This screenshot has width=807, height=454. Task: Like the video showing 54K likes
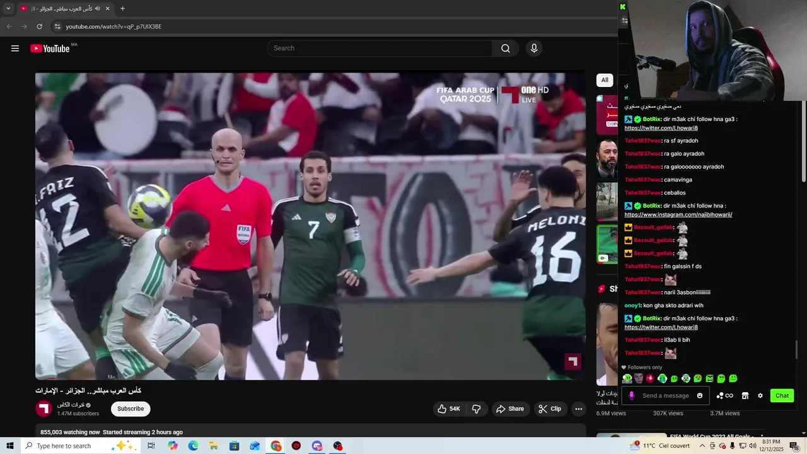pyautogui.click(x=449, y=409)
